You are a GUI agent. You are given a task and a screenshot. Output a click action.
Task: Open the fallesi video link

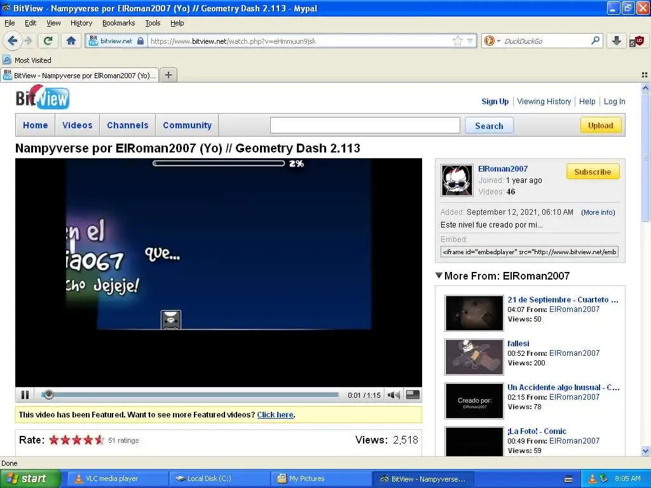tap(518, 343)
